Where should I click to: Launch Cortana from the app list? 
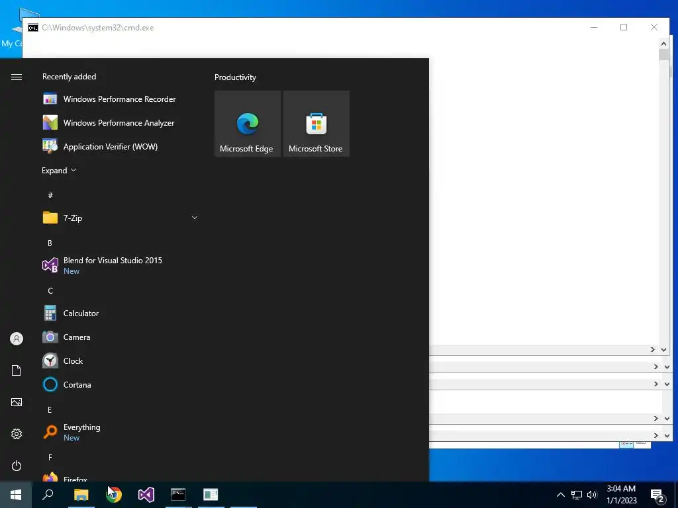tap(120, 384)
